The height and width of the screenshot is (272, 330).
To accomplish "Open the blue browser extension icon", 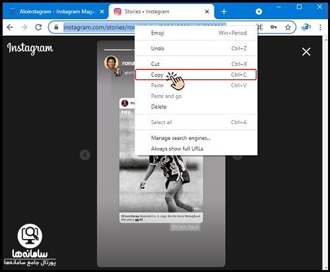I will click(x=306, y=27).
